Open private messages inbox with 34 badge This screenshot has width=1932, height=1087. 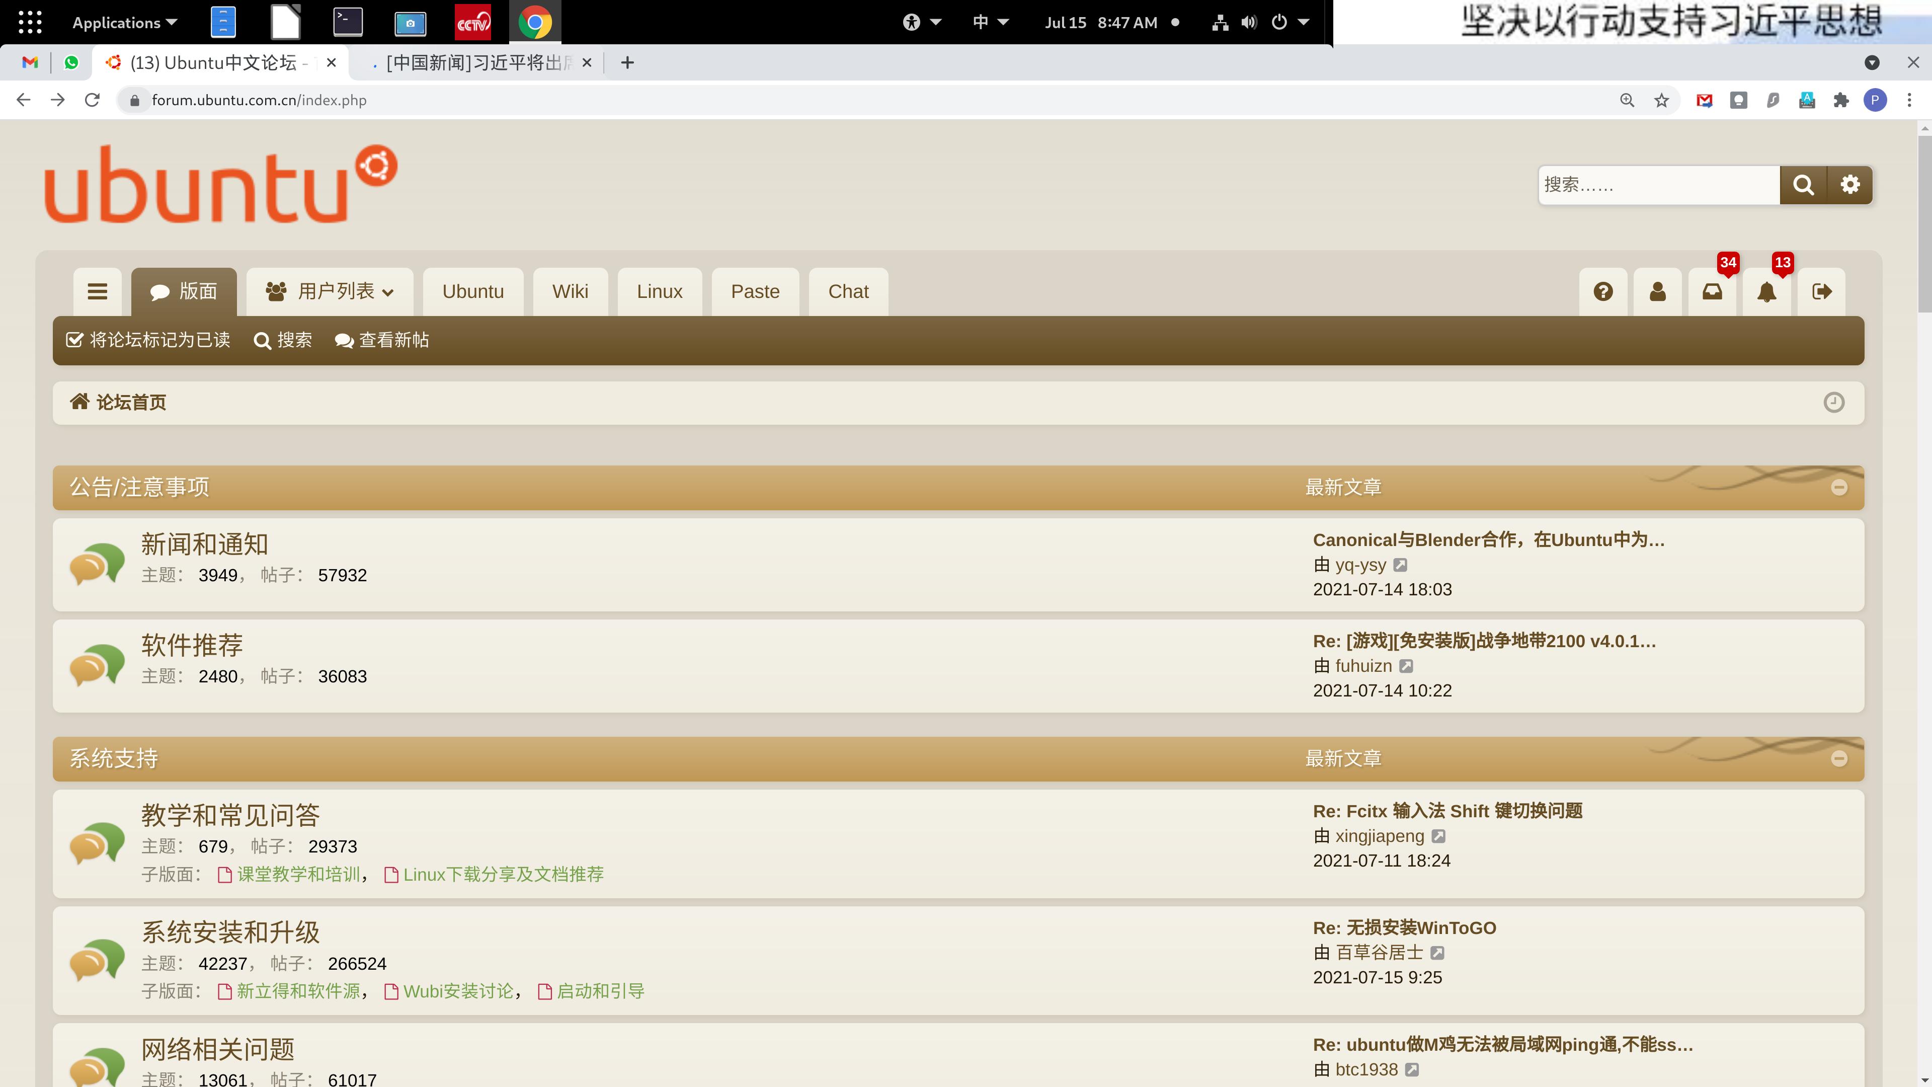[1712, 292]
